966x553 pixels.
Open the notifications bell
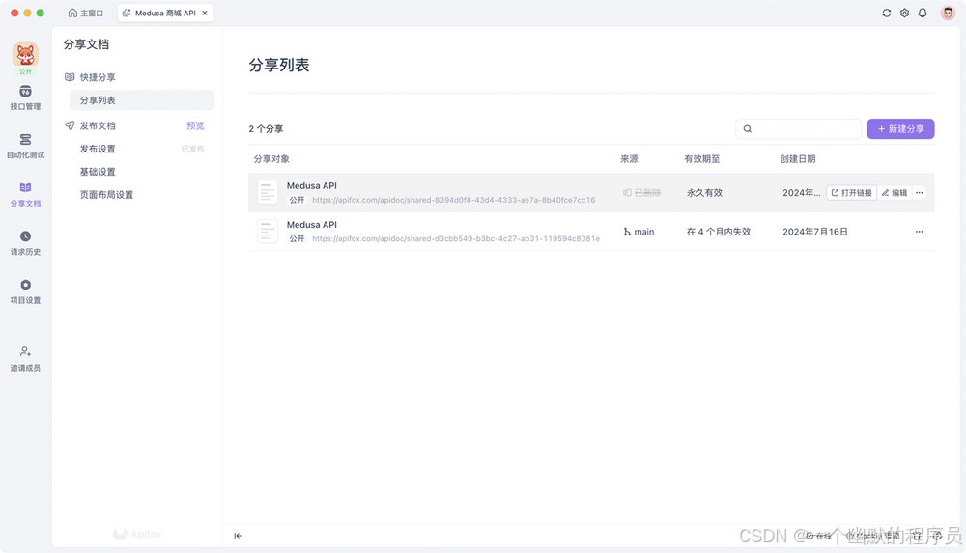click(923, 13)
